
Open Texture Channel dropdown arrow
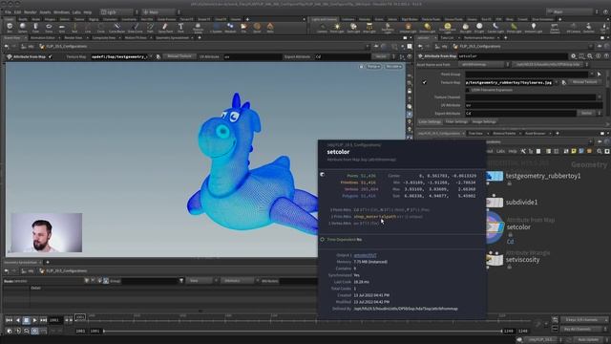600,97
